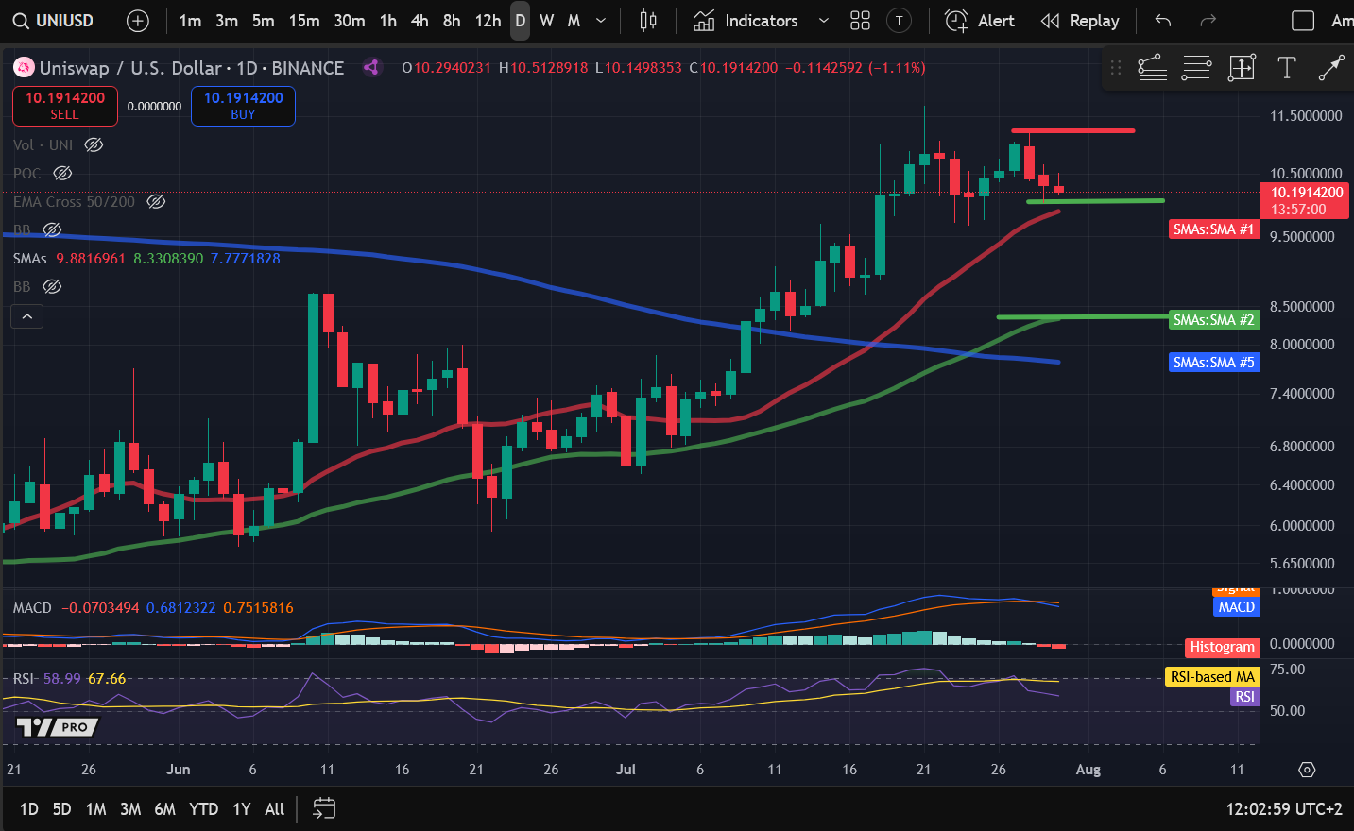Open symbol search for UNIUSD
This screenshot has height=831, width=1354.
click(x=53, y=21)
